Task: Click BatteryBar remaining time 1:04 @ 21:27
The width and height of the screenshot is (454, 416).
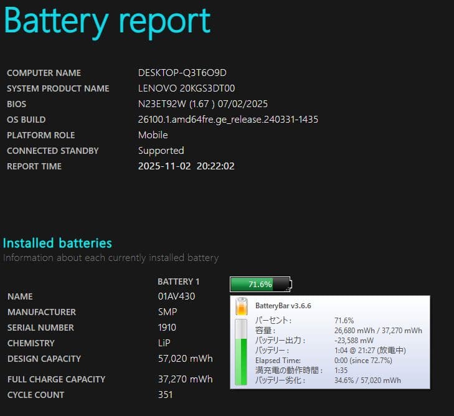Action: pos(370,350)
